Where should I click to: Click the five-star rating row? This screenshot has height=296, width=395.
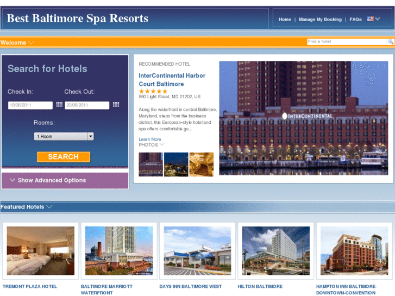tap(153, 91)
